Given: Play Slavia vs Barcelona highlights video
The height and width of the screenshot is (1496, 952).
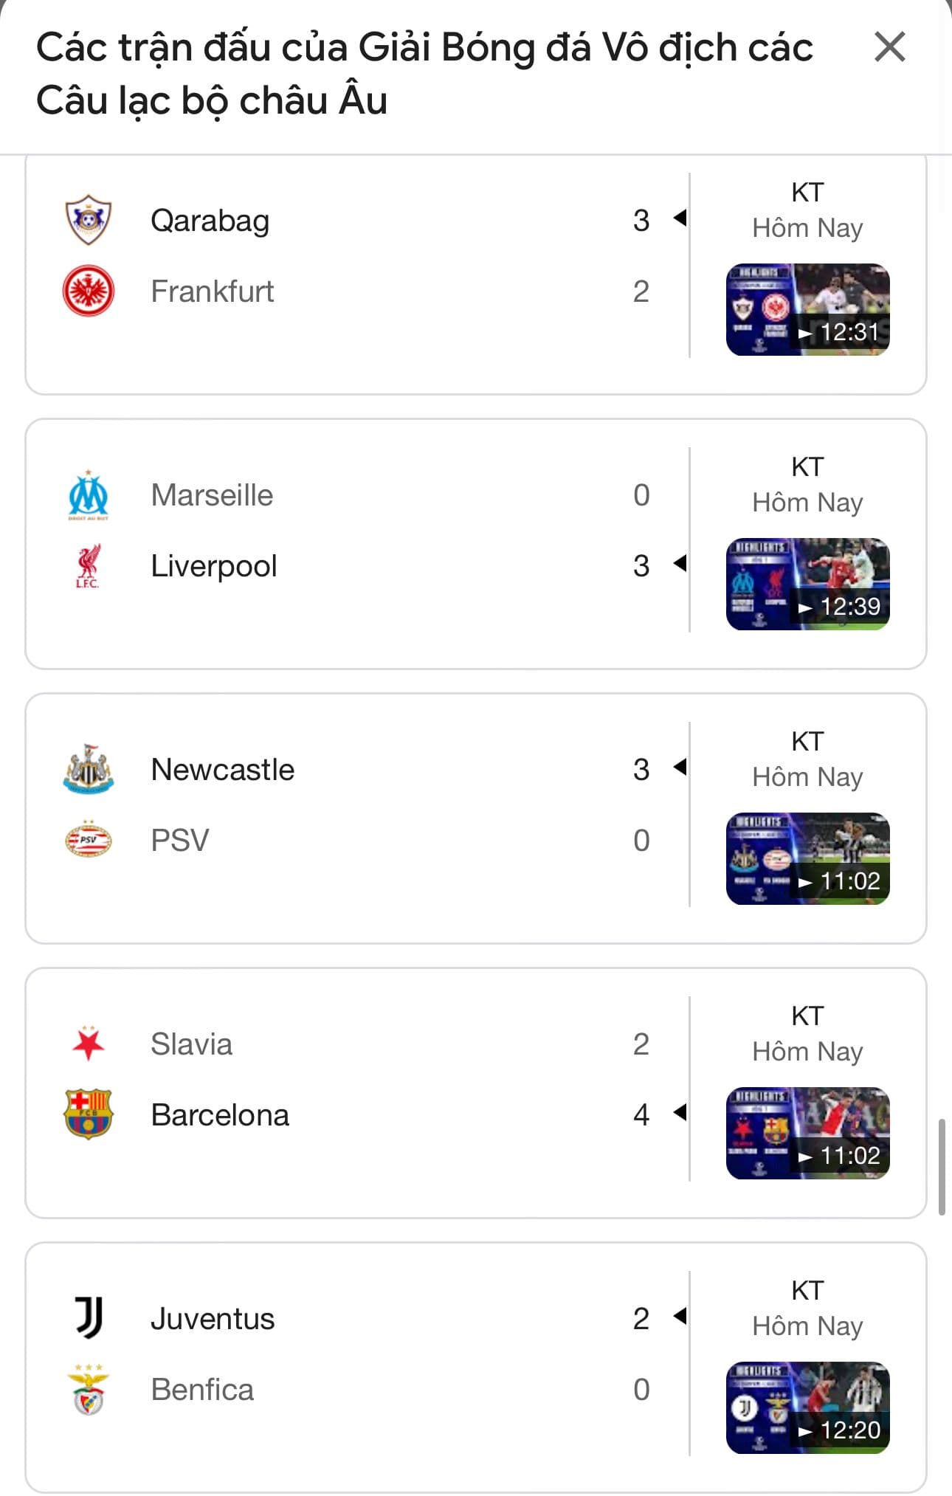Looking at the screenshot, I should pyautogui.click(x=807, y=1134).
